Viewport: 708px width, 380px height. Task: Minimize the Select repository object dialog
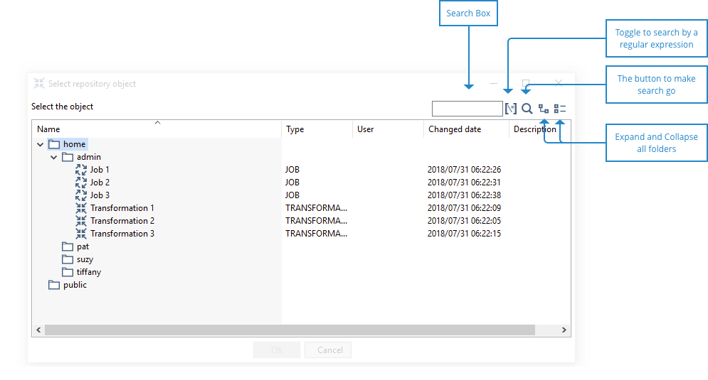coord(494,83)
